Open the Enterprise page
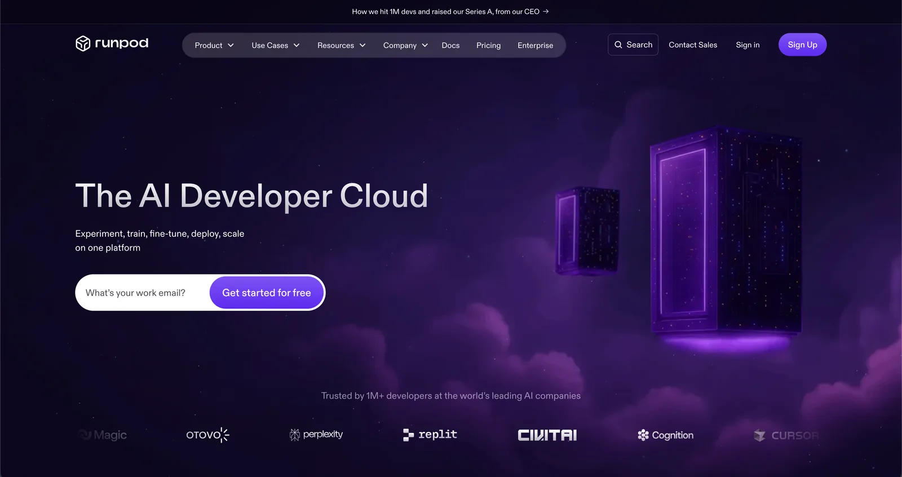This screenshot has height=477, width=902. [x=536, y=45]
